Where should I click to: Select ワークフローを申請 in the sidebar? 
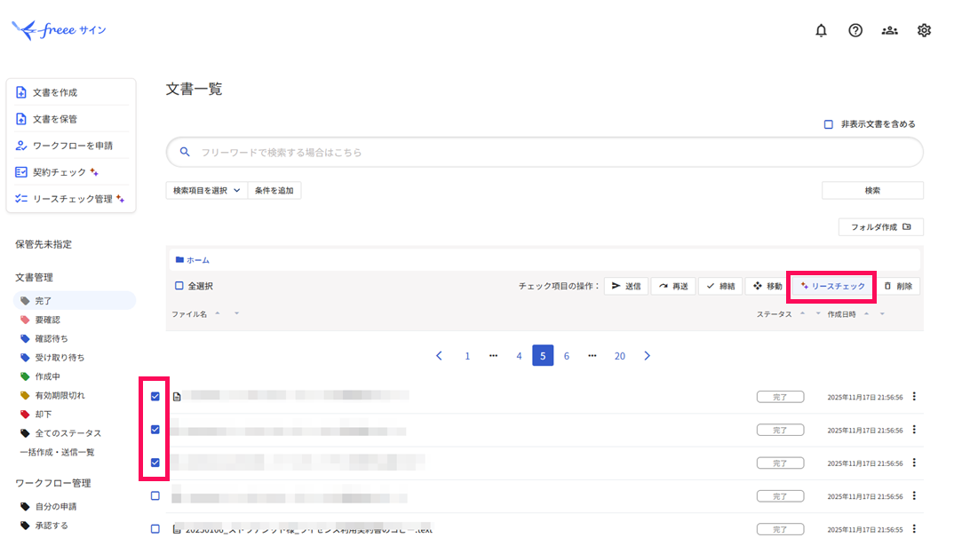point(71,146)
